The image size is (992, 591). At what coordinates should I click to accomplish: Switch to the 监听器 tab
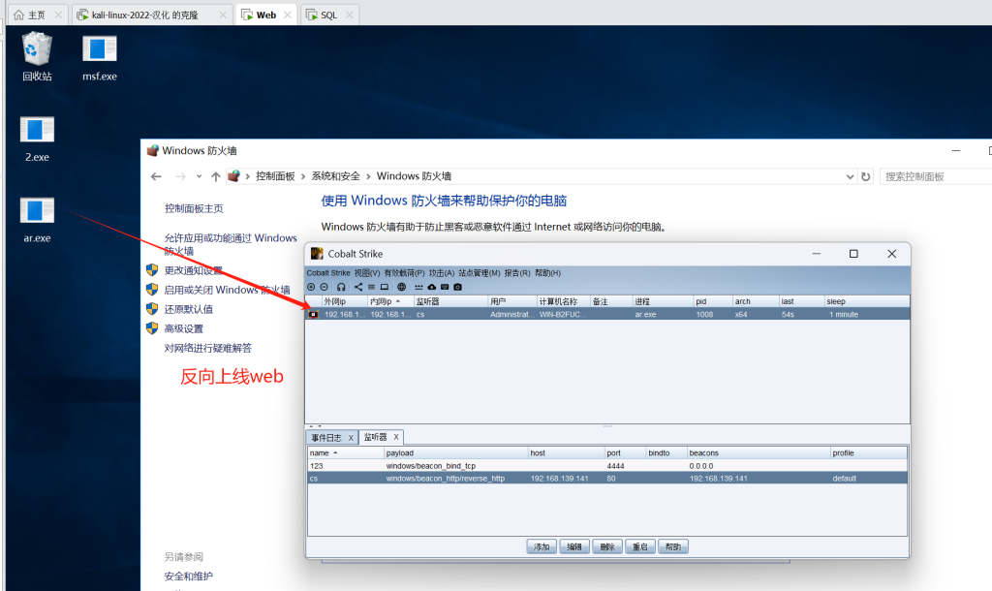tap(375, 437)
